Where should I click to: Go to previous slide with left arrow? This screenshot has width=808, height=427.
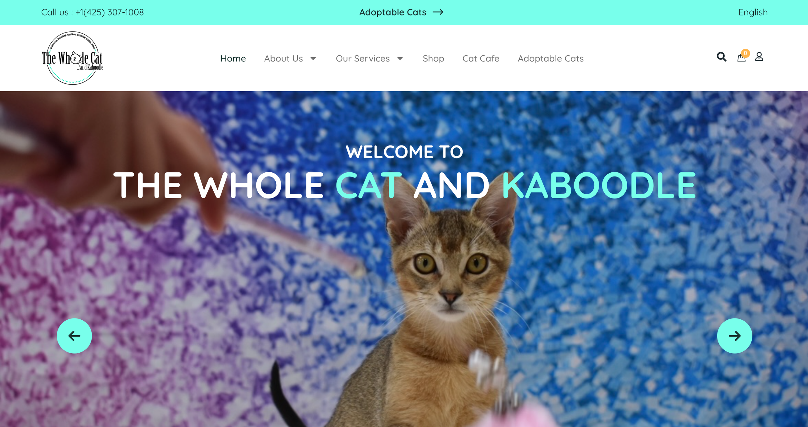click(74, 336)
